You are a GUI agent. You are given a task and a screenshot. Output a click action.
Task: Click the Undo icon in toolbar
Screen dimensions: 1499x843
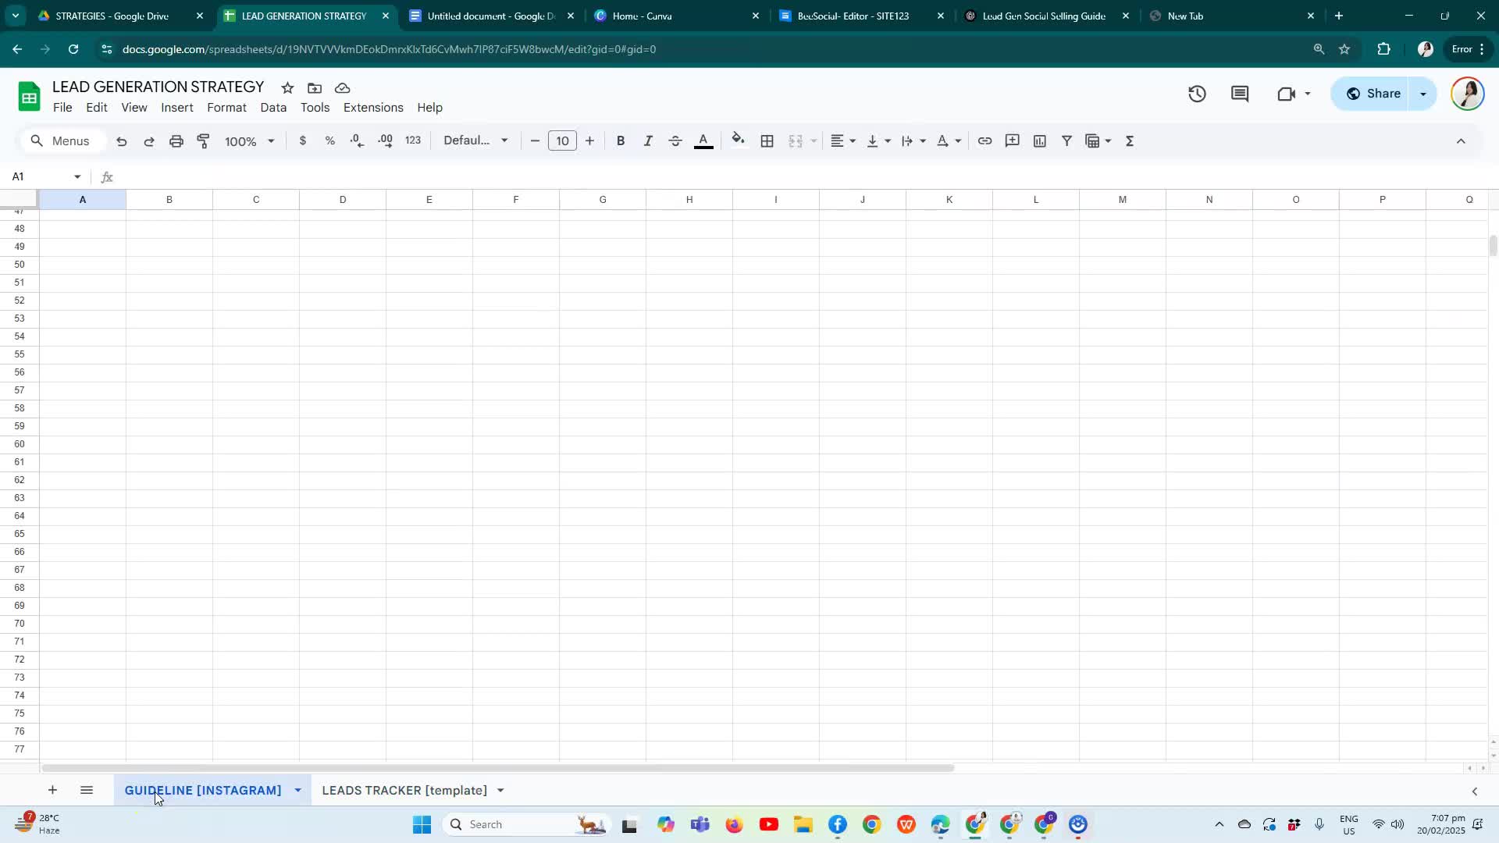pos(122,141)
